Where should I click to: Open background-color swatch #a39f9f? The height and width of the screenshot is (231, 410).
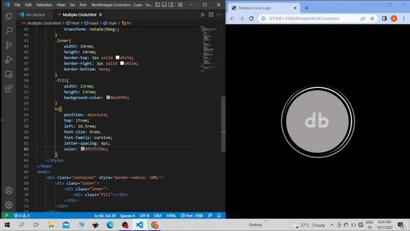pyautogui.click(x=108, y=98)
